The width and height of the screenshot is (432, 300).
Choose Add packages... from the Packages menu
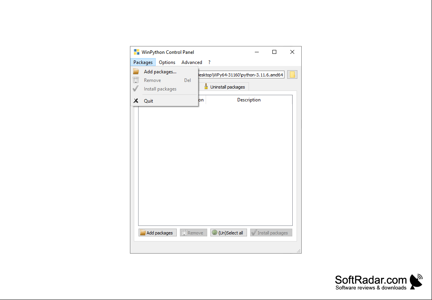[x=164, y=72]
